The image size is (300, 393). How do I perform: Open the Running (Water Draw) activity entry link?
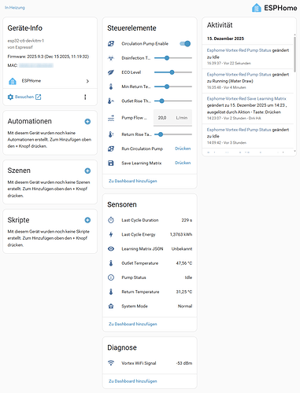pyautogui.click(x=239, y=75)
